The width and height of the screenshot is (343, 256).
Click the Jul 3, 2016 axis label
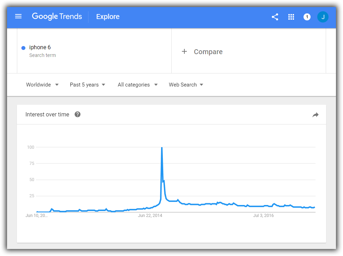pos(263,216)
